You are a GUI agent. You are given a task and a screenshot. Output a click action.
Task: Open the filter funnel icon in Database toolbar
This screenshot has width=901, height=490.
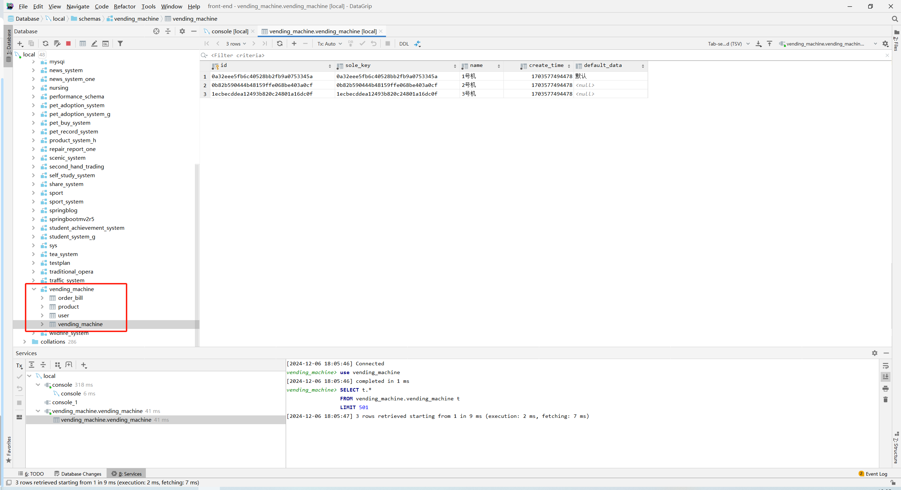(120, 43)
